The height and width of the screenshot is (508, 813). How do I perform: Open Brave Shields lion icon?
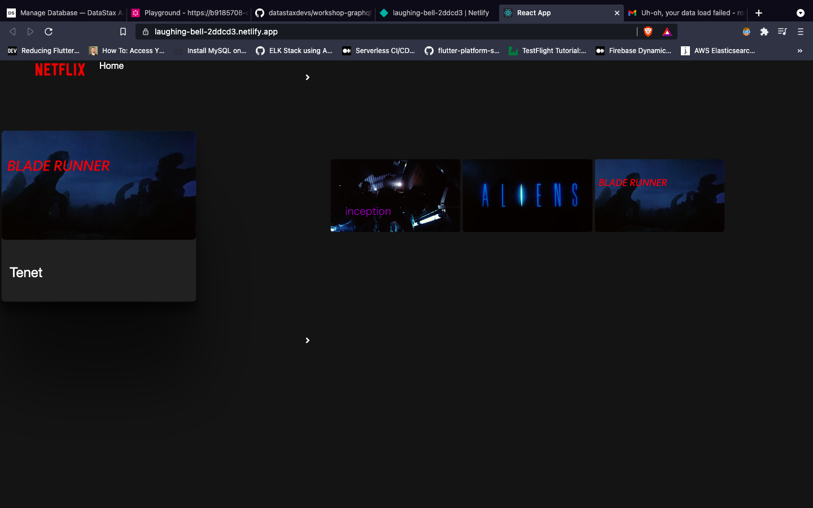648,32
